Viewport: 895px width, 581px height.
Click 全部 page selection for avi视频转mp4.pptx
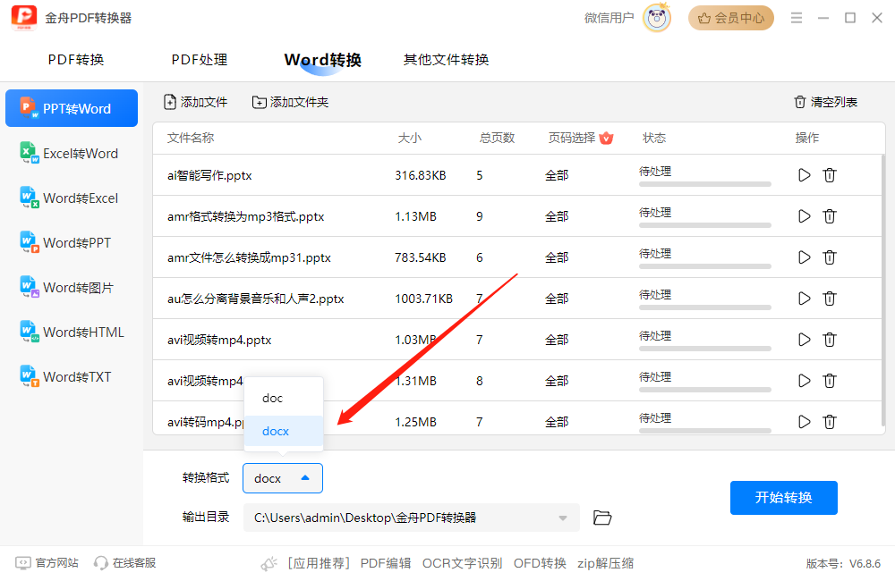pyautogui.click(x=557, y=340)
